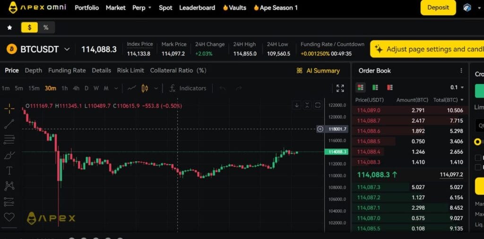484x239 pixels.
Task: Click Adjust page settings banner
Action: click(x=427, y=49)
